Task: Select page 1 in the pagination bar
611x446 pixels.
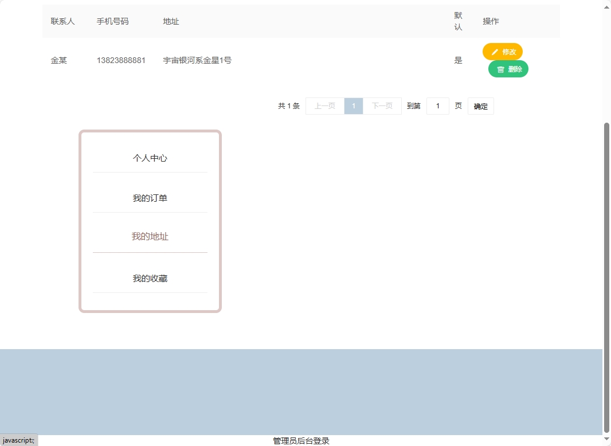Action: [x=354, y=105]
